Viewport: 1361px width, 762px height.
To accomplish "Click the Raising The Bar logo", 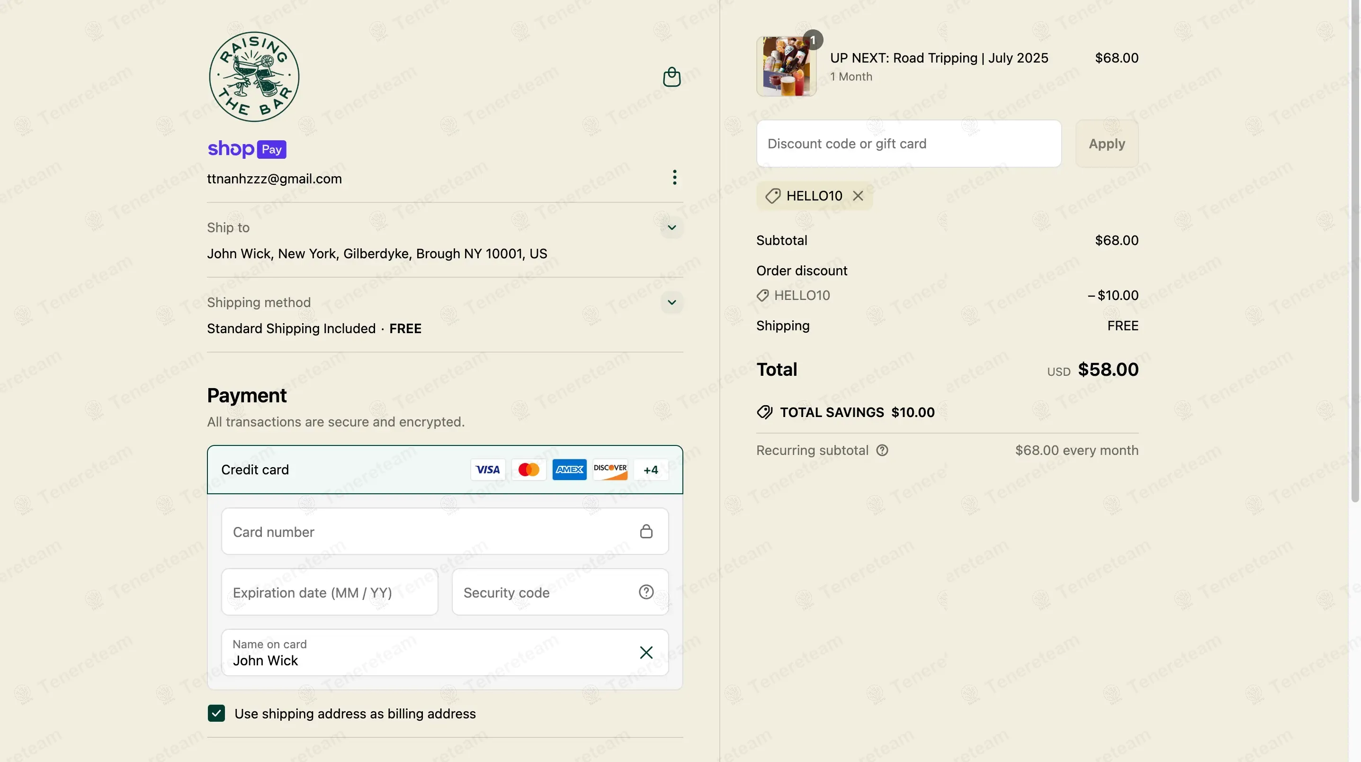I will [254, 77].
